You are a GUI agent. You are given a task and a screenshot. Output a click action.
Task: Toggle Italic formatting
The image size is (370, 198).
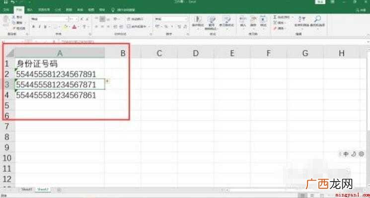39,27
